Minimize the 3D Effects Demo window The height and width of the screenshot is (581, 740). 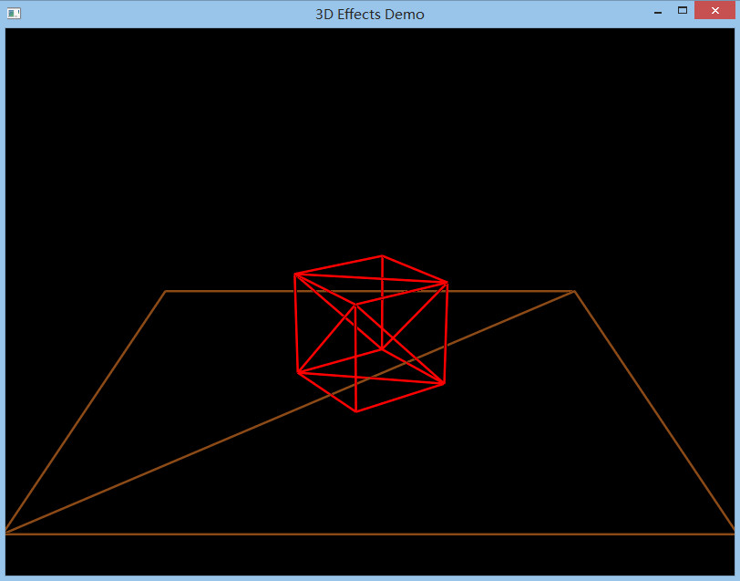pos(658,11)
